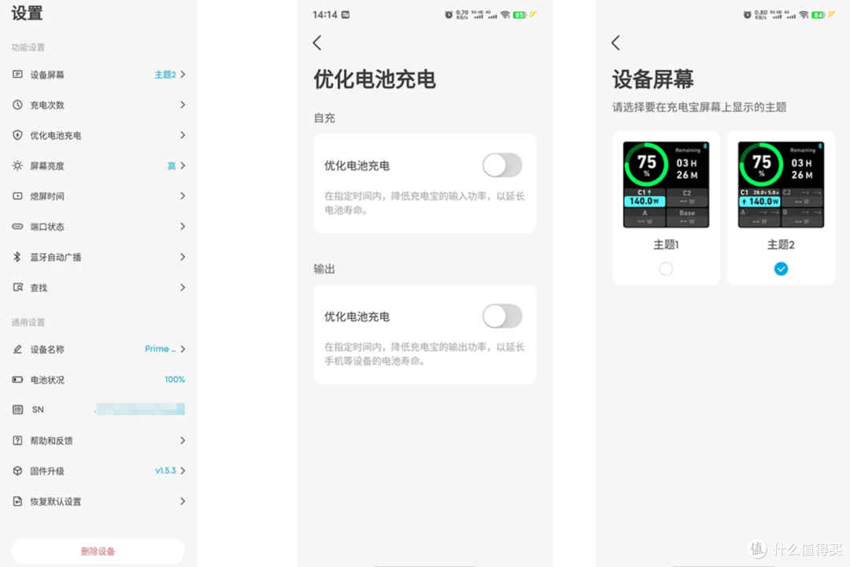Go back from 优化电池充电 page
The width and height of the screenshot is (850, 567).
[x=317, y=43]
